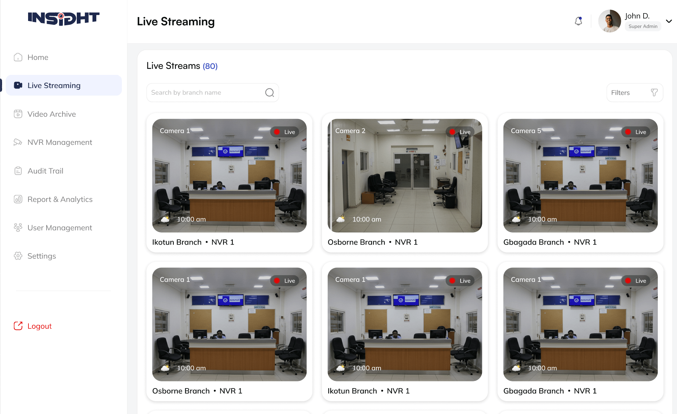The image size is (677, 414).
Task: Click the Audit Trail clipboard icon
Action: tap(18, 171)
